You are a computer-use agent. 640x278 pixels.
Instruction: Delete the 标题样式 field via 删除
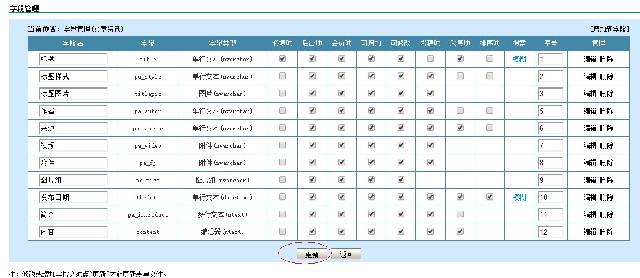606,76
